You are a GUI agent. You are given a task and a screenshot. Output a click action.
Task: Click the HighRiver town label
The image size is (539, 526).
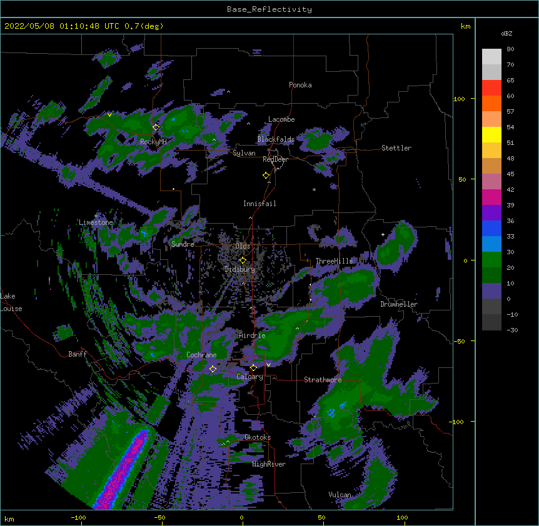[269, 464]
